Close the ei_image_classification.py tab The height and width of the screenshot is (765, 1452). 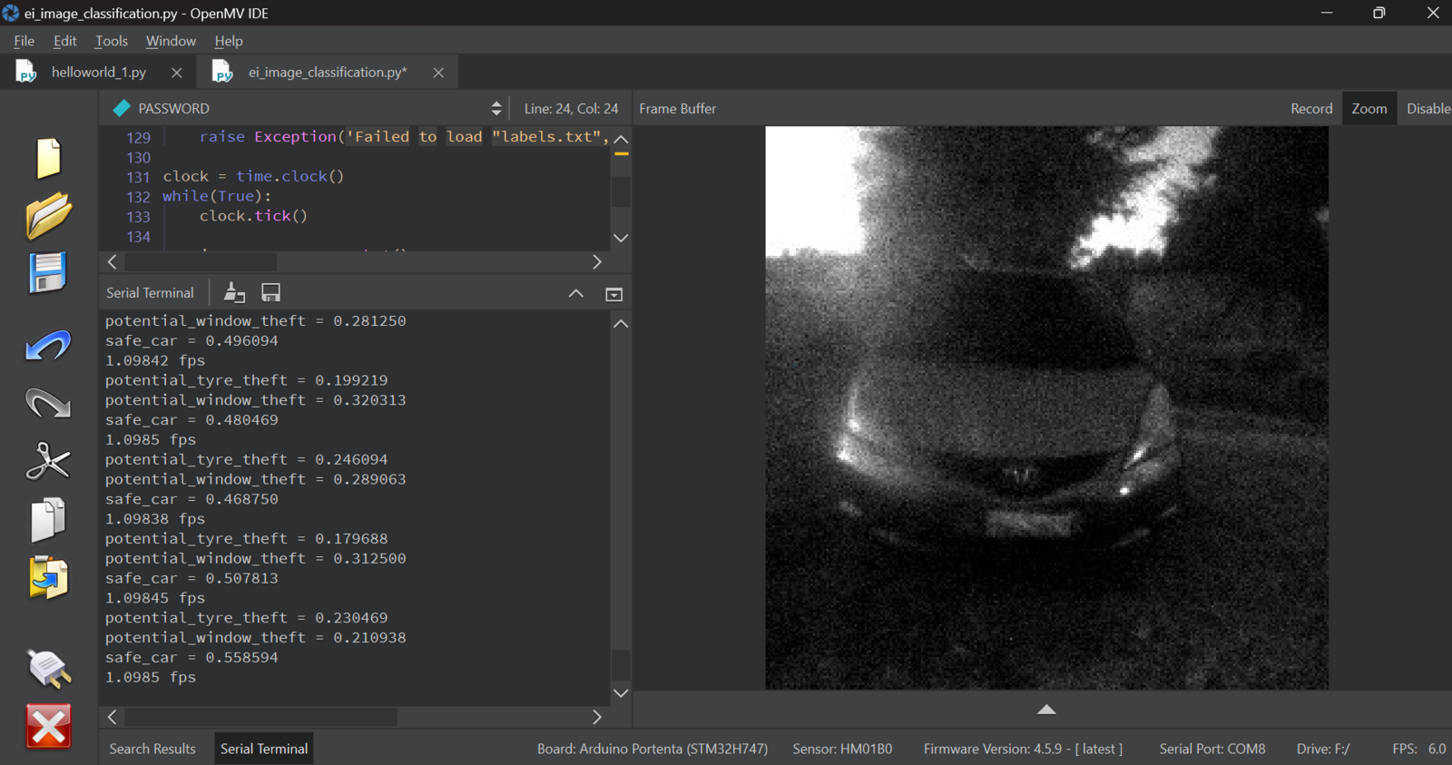click(x=438, y=73)
